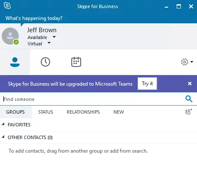Close the Skype for Business window
This screenshot has height=173, width=197.
(x=191, y=6)
